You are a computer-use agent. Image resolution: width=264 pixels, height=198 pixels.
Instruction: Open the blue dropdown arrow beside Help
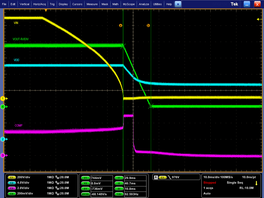coord(178,4)
